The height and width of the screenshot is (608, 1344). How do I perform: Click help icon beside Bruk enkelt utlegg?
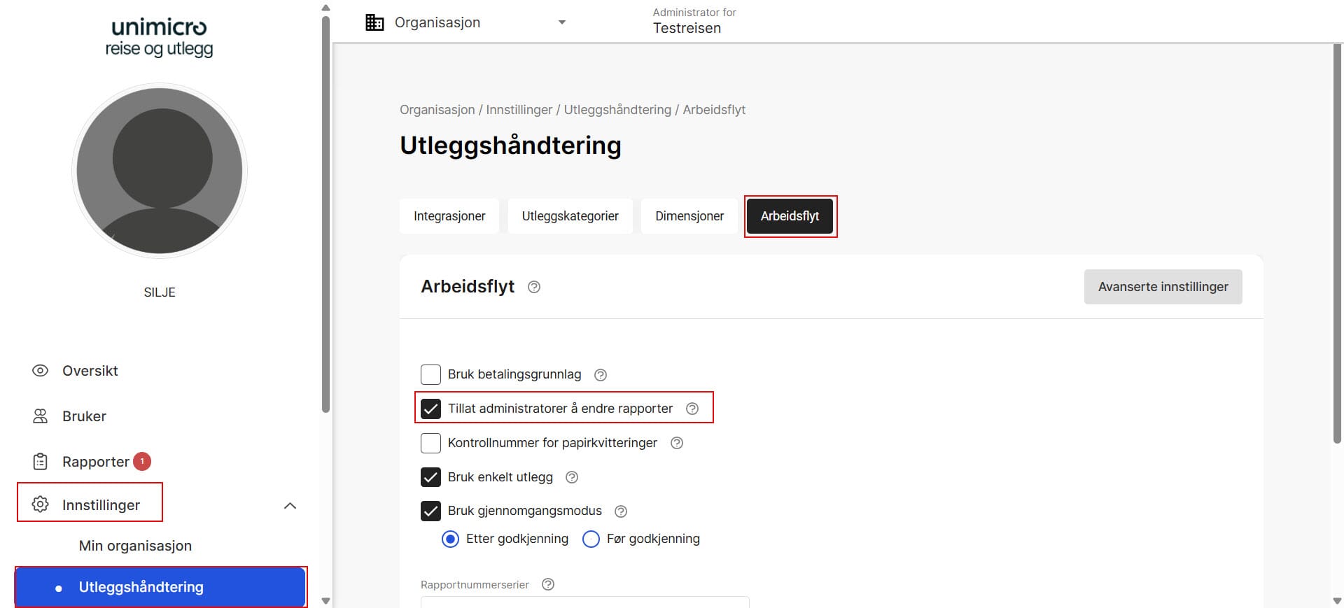tap(571, 477)
